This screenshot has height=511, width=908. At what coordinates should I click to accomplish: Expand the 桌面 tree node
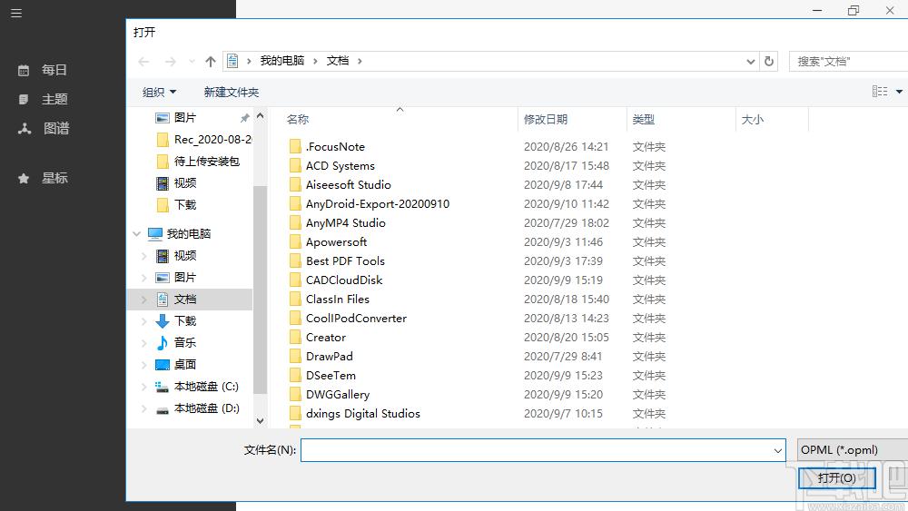pos(143,365)
